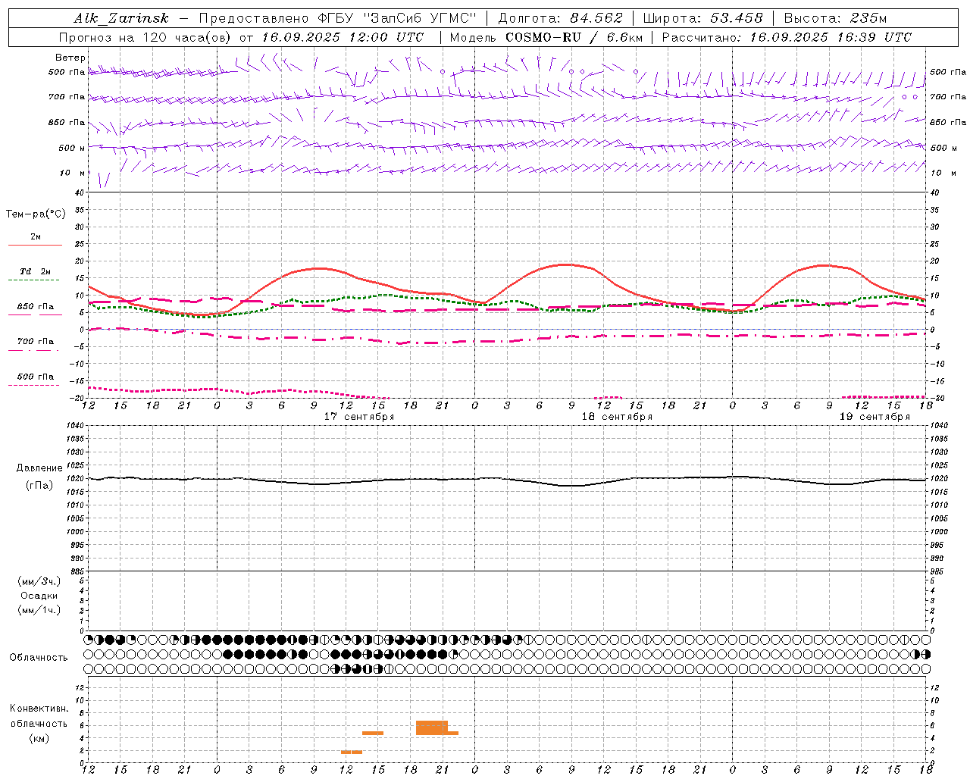
Task: Click the (гПа) unit label under Давление
Action: (39, 486)
